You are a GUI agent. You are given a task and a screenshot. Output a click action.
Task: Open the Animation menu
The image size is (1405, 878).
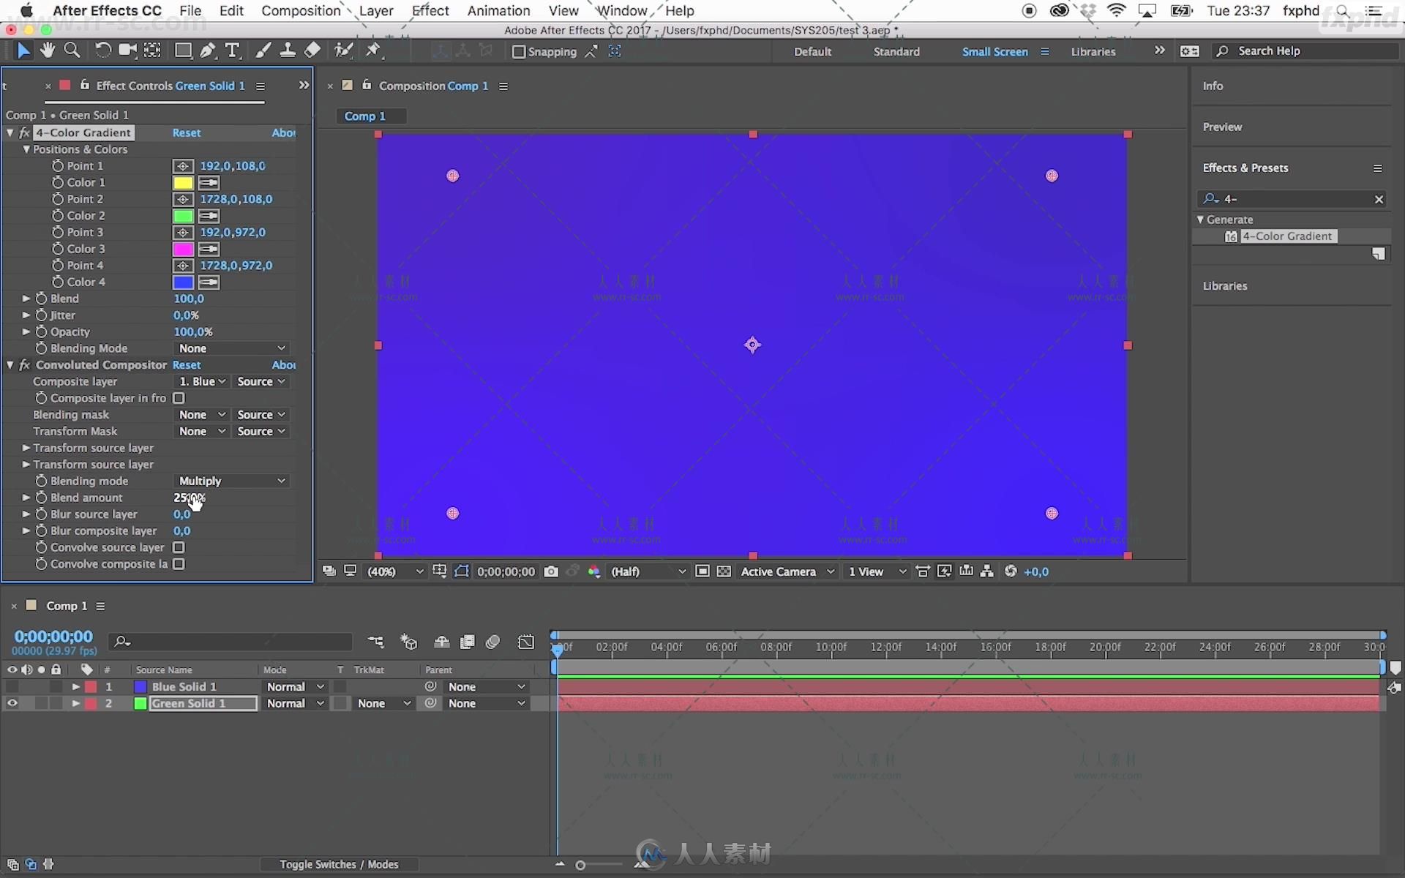click(x=498, y=10)
